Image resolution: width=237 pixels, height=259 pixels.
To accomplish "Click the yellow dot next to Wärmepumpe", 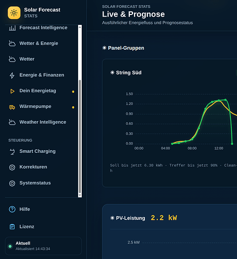I will (73, 107).
